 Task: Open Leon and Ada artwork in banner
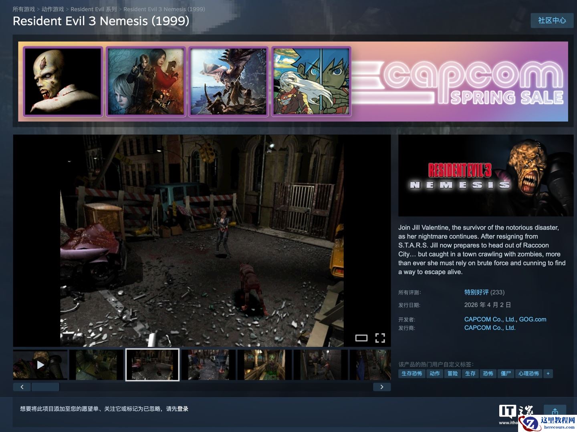[x=146, y=82]
